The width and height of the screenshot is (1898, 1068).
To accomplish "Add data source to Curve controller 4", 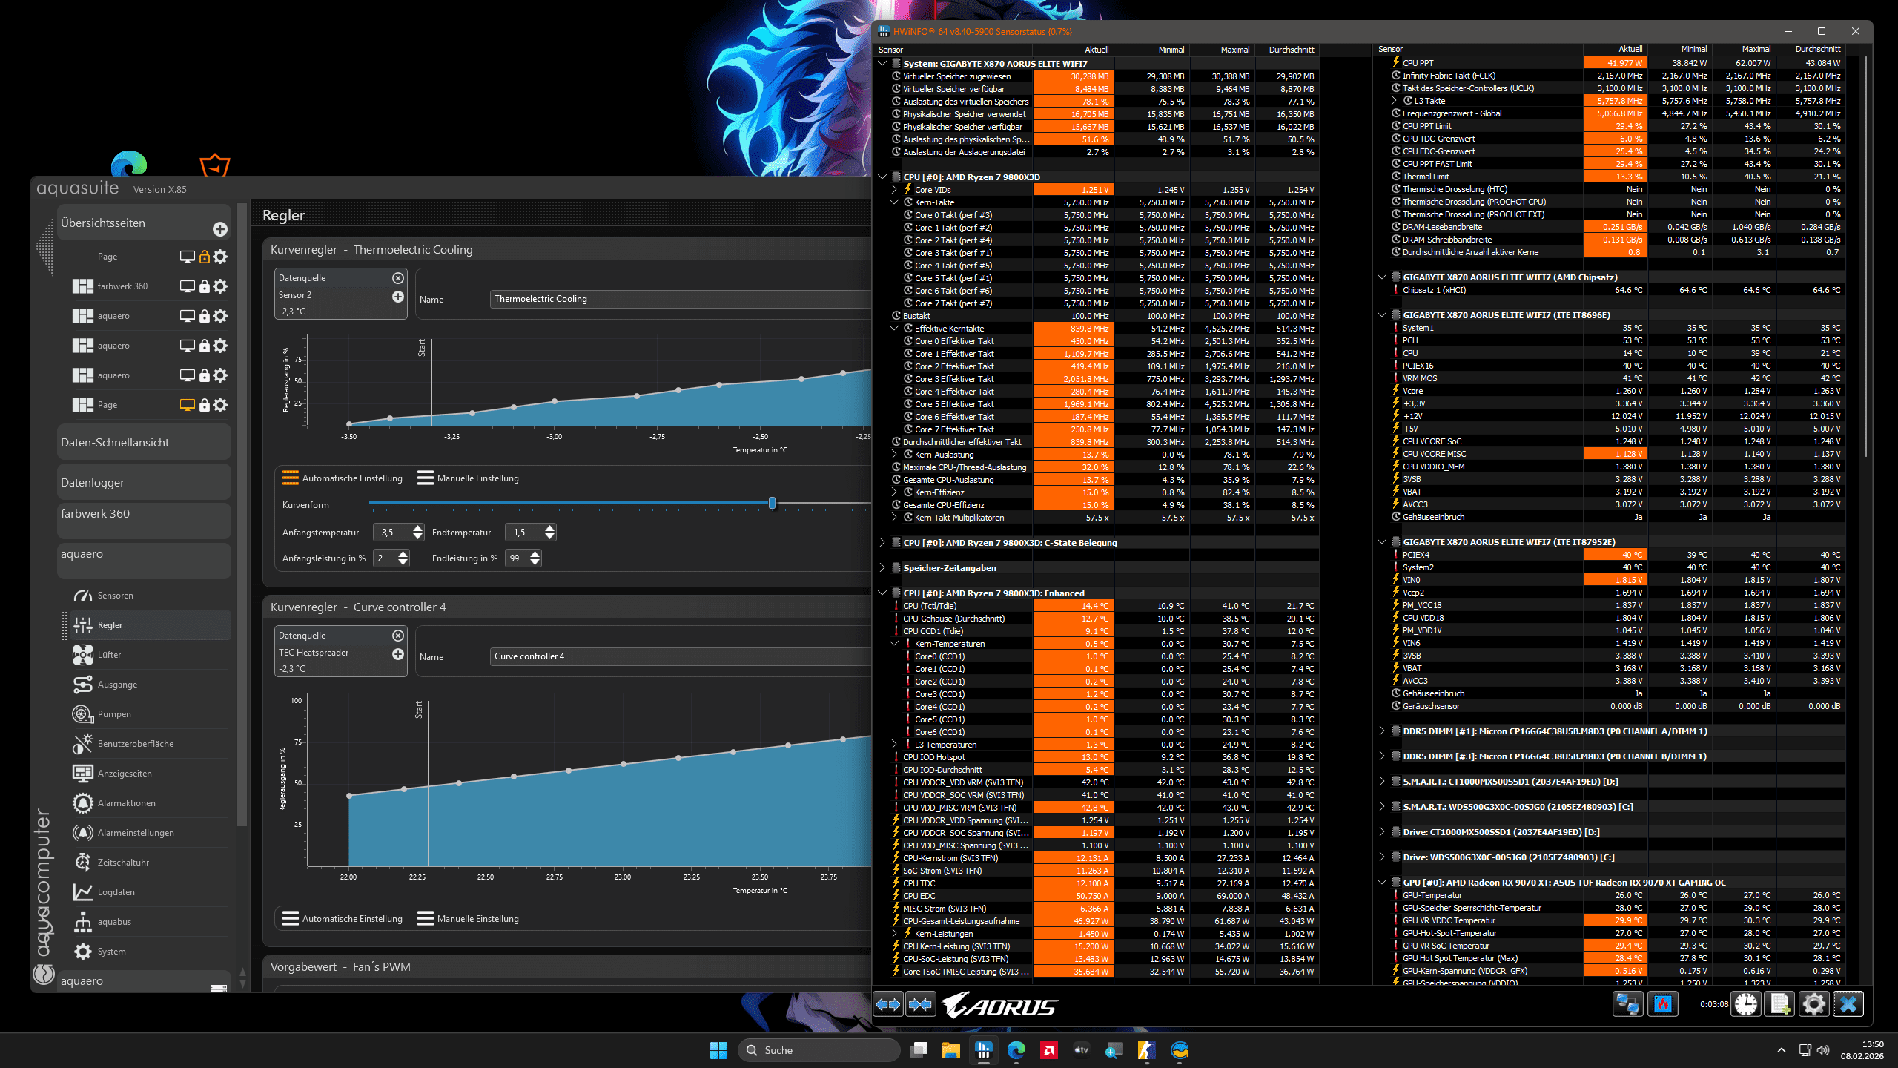I will pos(398,654).
